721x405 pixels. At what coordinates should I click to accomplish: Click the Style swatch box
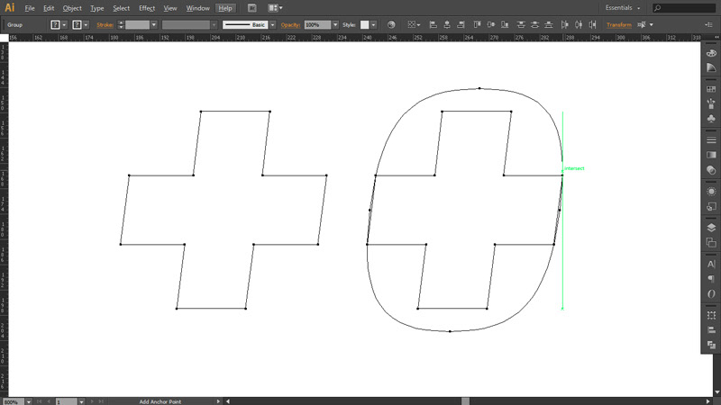pyautogui.click(x=365, y=25)
